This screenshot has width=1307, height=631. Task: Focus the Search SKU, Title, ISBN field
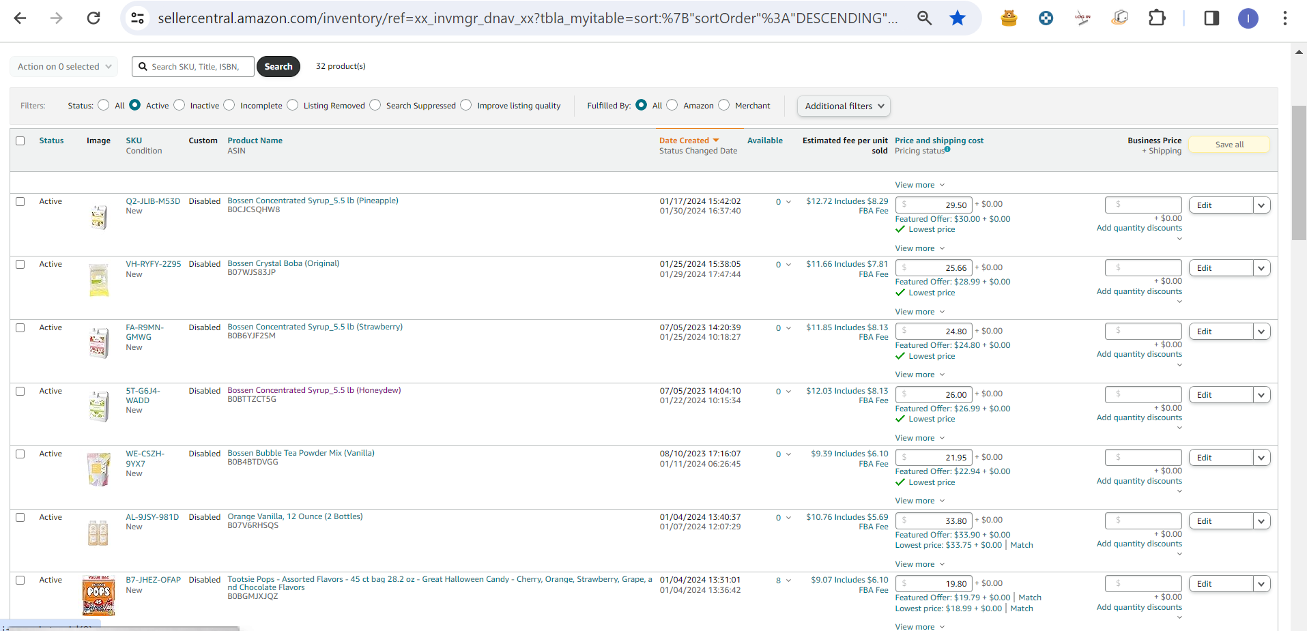(193, 66)
